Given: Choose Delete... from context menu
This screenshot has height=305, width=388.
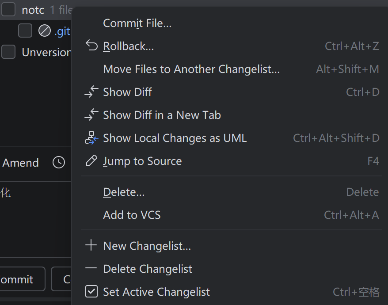Looking at the screenshot, I should pyautogui.click(x=124, y=192).
